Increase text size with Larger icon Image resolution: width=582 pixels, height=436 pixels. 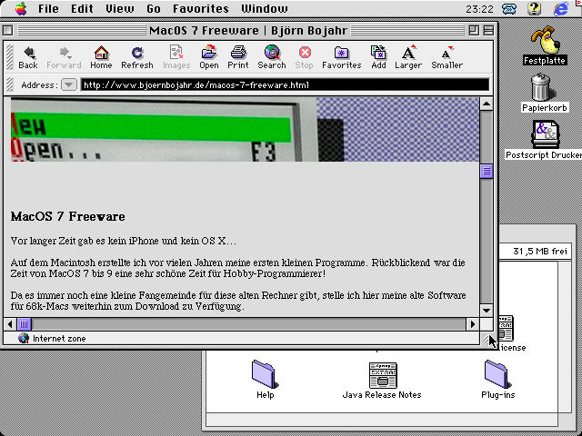pyautogui.click(x=408, y=57)
